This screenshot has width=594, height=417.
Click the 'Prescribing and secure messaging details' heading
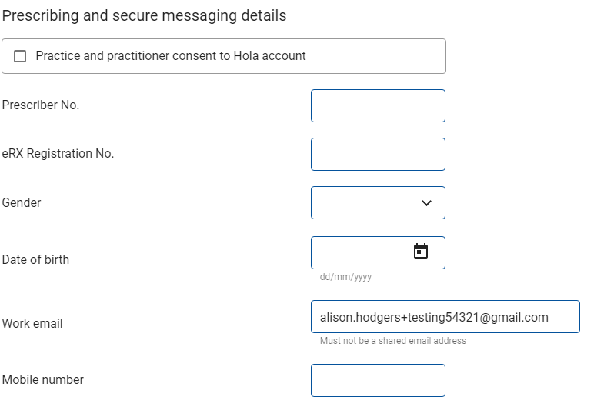pyautogui.click(x=144, y=16)
